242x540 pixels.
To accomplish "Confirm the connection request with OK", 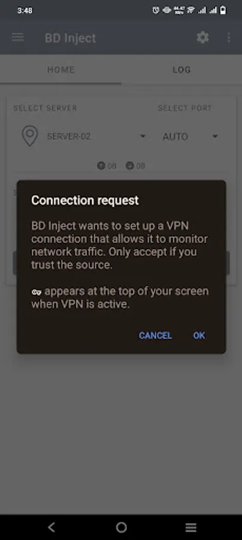I will [199, 335].
